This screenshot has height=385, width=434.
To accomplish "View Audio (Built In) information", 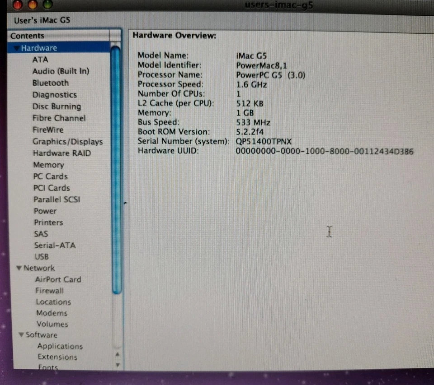I will [x=61, y=71].
